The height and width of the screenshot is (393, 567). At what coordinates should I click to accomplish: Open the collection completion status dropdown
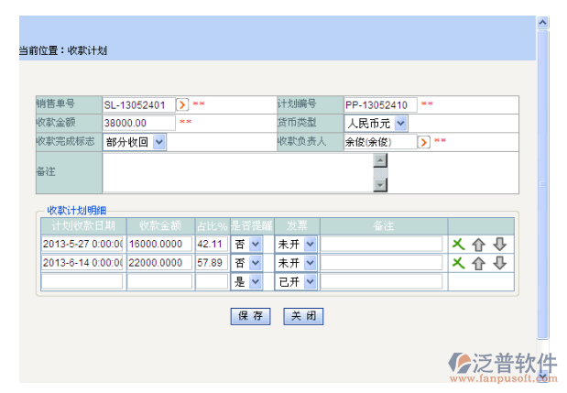point(159,142)
